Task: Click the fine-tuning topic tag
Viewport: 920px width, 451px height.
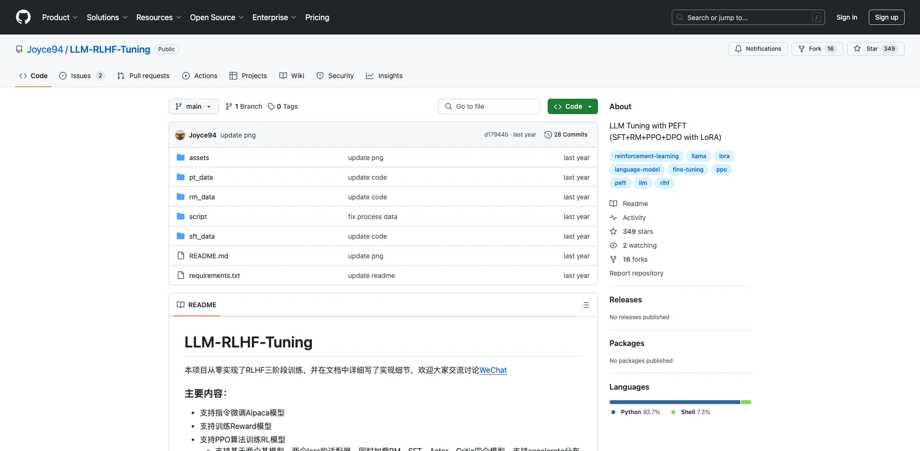Action: pos(688,170)
